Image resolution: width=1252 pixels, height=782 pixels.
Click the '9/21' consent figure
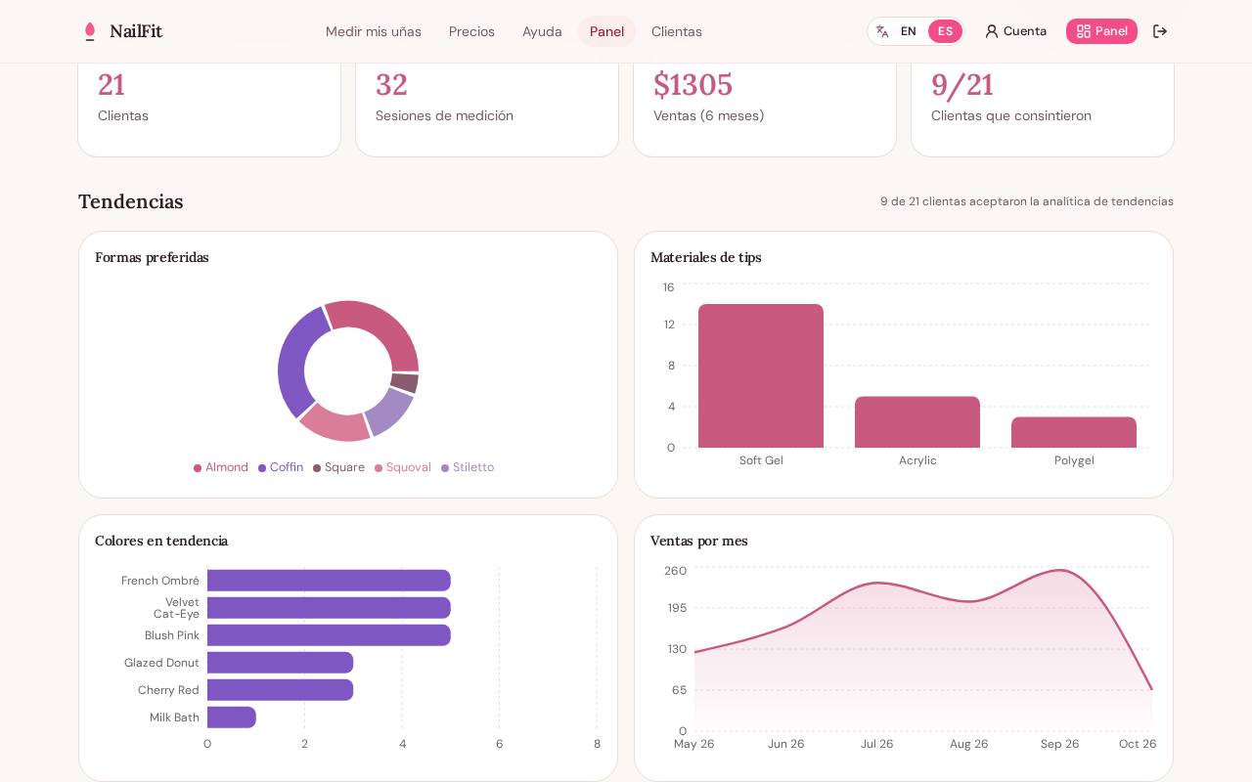(x=962, y=85)
